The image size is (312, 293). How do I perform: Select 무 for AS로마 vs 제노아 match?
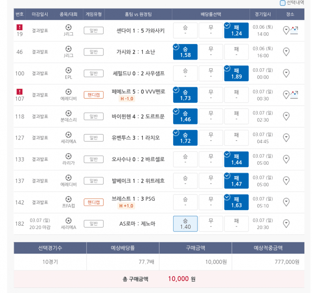[x=211, y=224]
